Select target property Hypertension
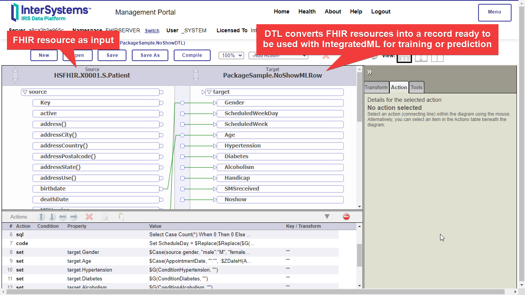The width and height of the screenshot is (525, 295). [x=280, y=146]
